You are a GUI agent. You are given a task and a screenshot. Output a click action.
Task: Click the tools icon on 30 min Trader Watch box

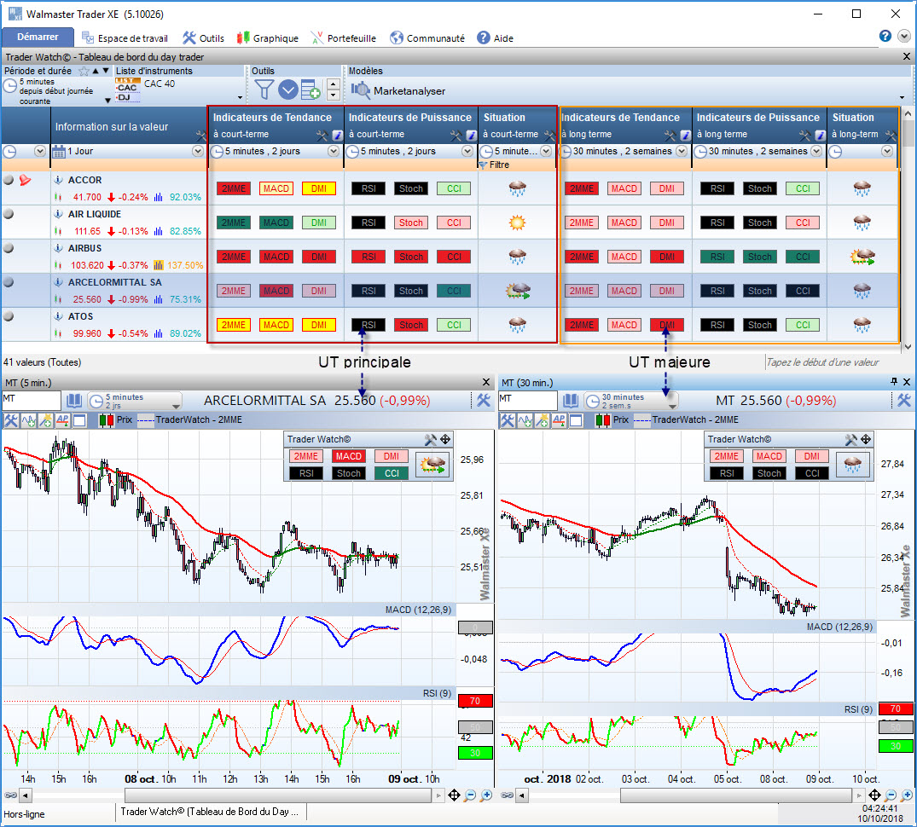851,439
